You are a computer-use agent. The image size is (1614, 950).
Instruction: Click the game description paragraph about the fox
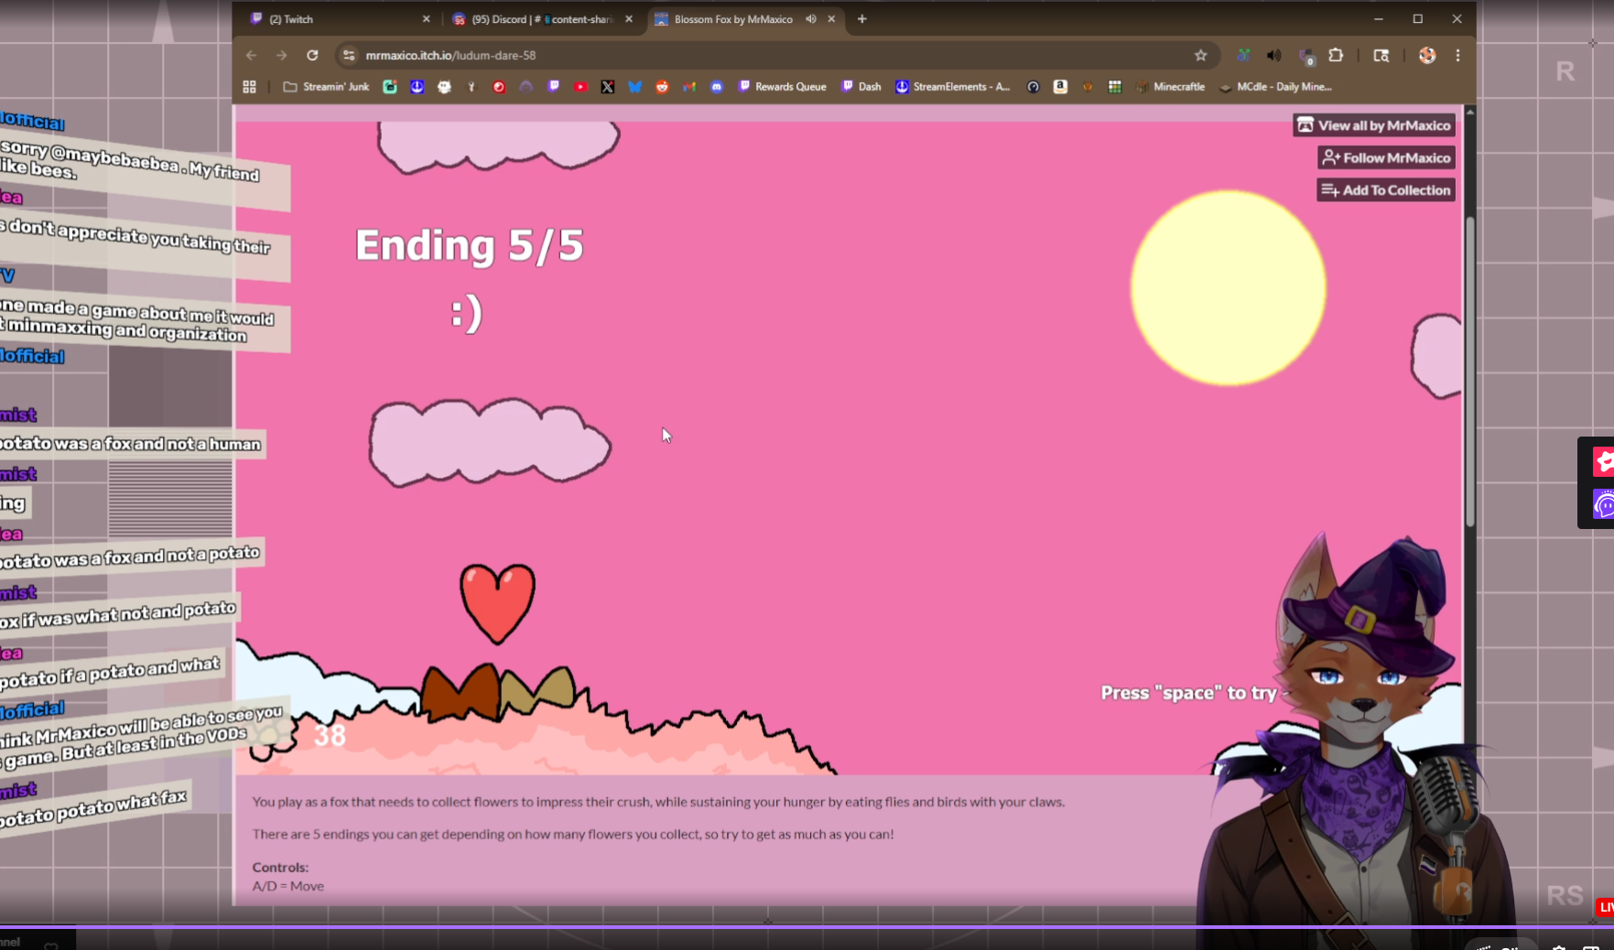point(658,802)
